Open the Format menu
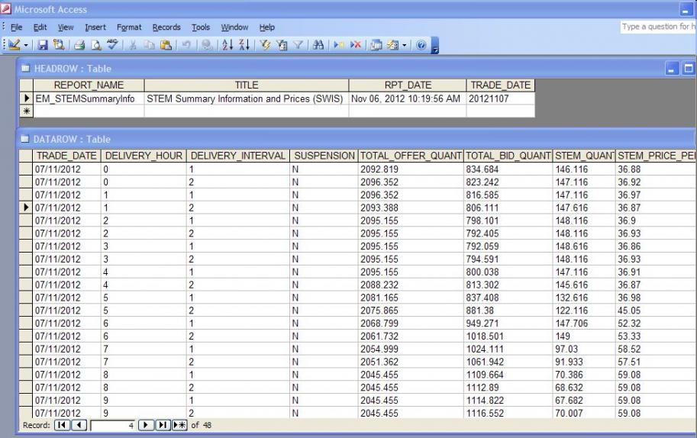This screenshot has width=697, height=438. coord(129,27)
